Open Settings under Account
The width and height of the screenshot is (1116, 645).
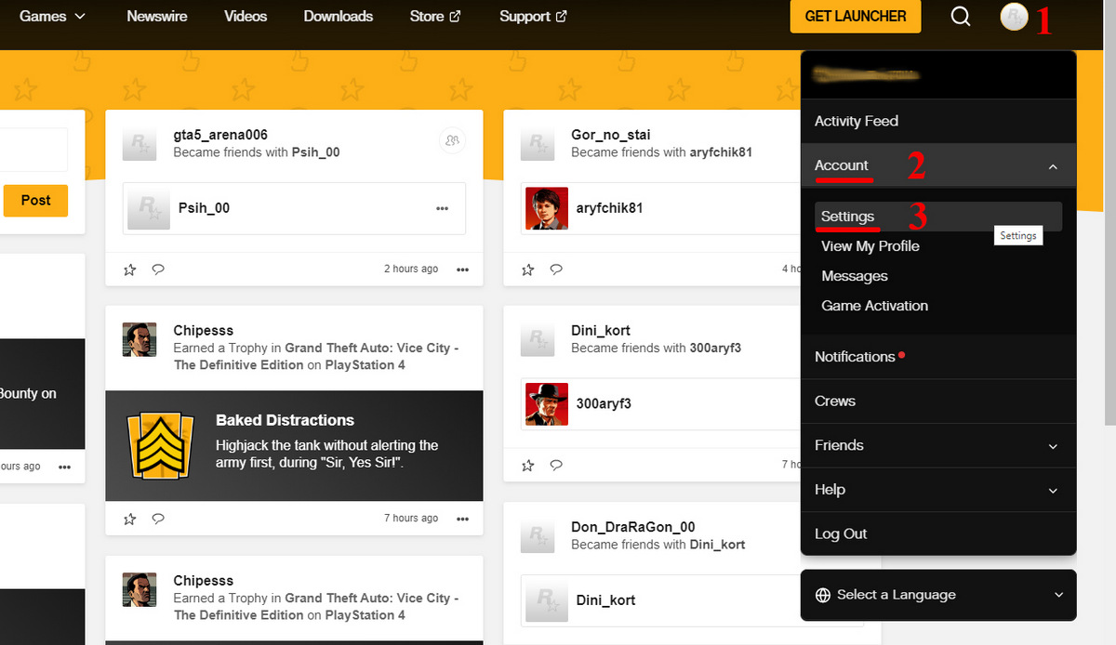point(847,217)
